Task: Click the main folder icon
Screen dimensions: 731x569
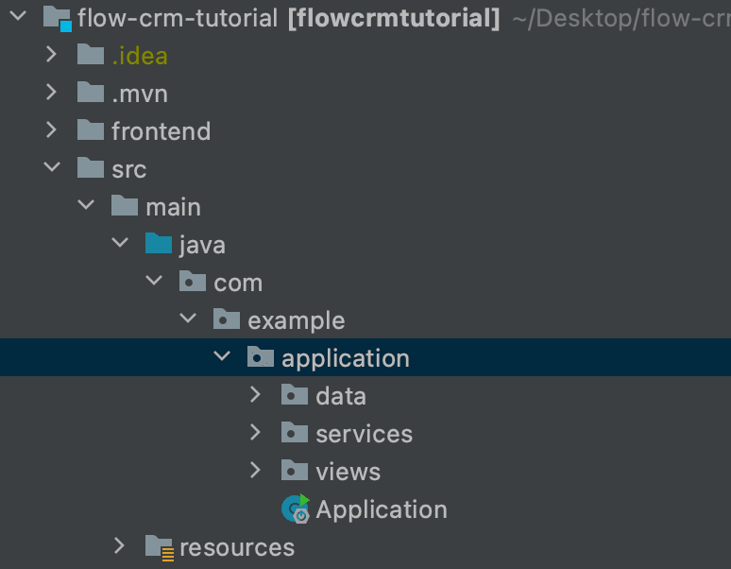Action: pos(125,205)
